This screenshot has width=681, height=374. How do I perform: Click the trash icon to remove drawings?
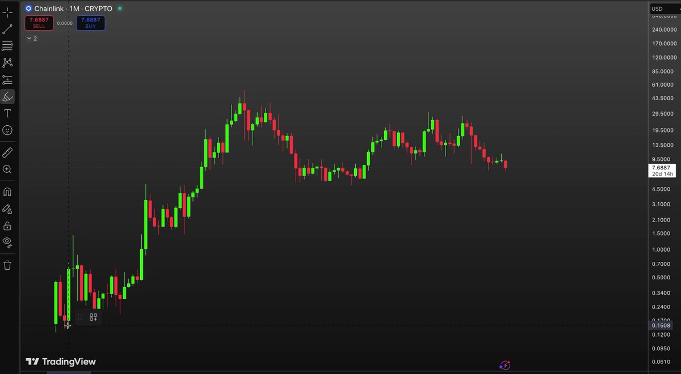click(7, 265)
